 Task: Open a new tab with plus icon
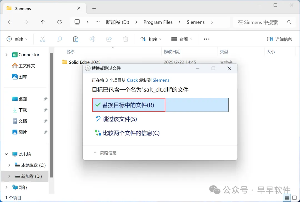point(94,8)
